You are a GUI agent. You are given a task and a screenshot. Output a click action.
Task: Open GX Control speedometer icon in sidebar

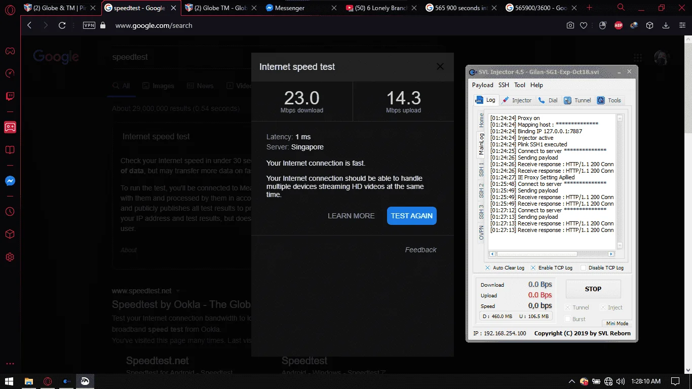pos(10,73)
